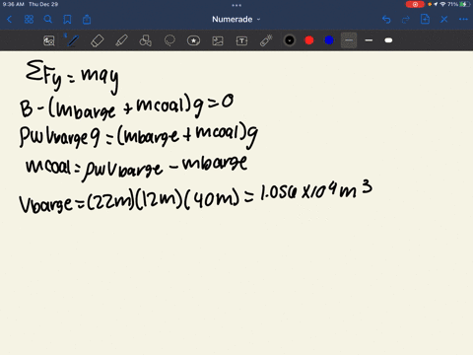The width and height of the screenshot is (473, 355).
Task: Select the Pen tool
Action: (73, 40)
